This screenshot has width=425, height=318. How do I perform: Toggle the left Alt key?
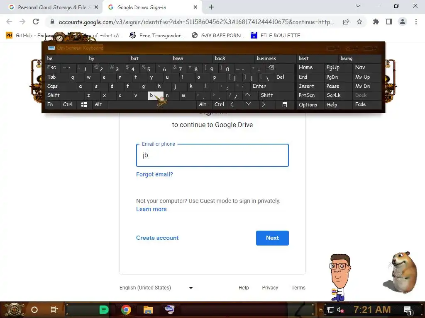[100, 104]
